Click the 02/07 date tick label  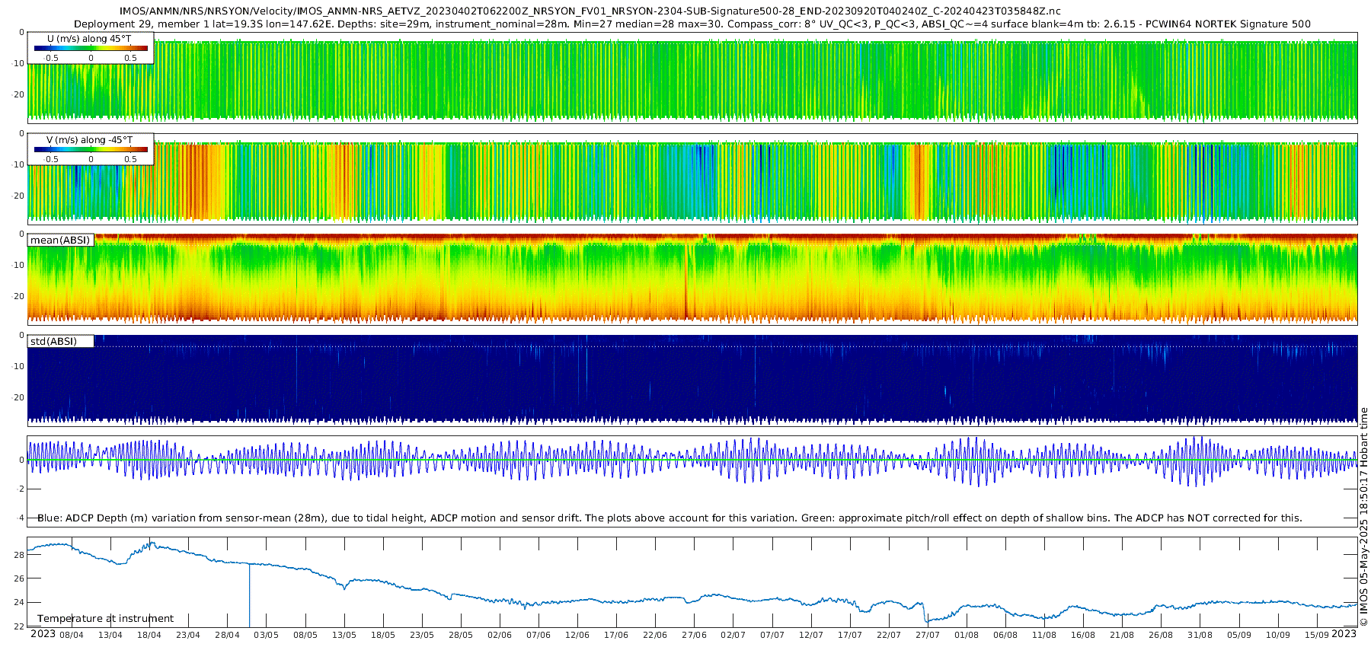click(x=733, y=635)
